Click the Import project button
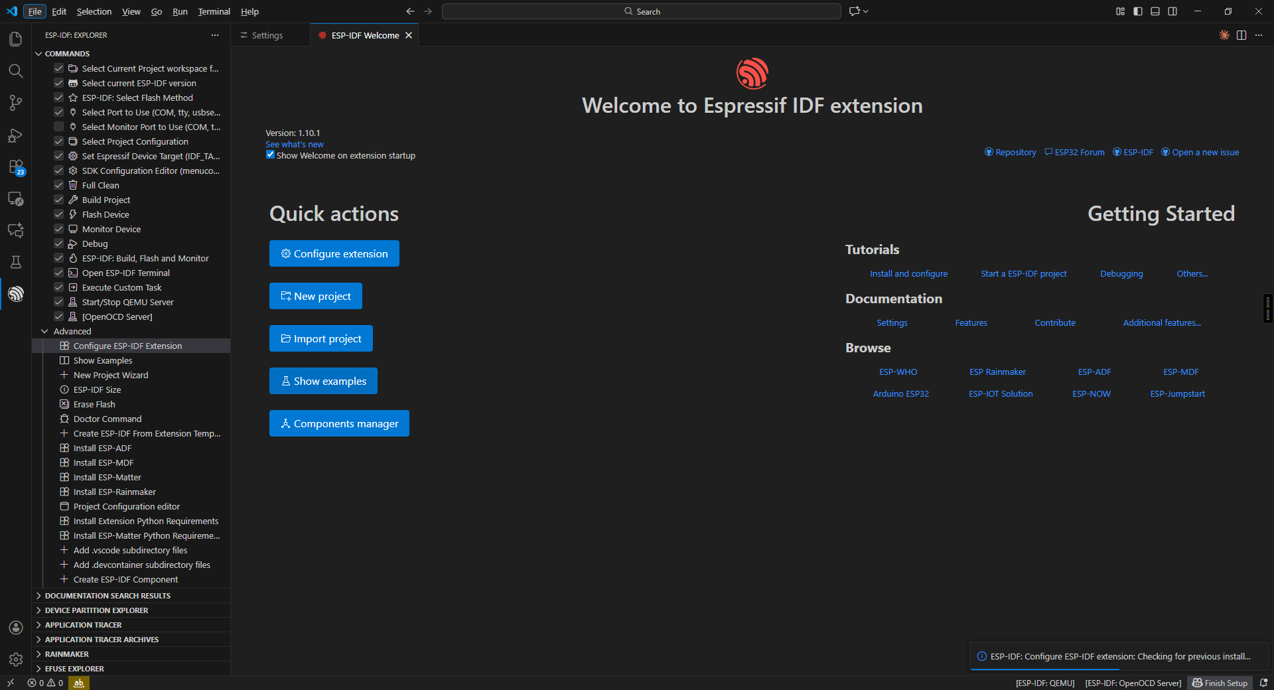Viewport: 1274px width, 690px height. (321, 338)
